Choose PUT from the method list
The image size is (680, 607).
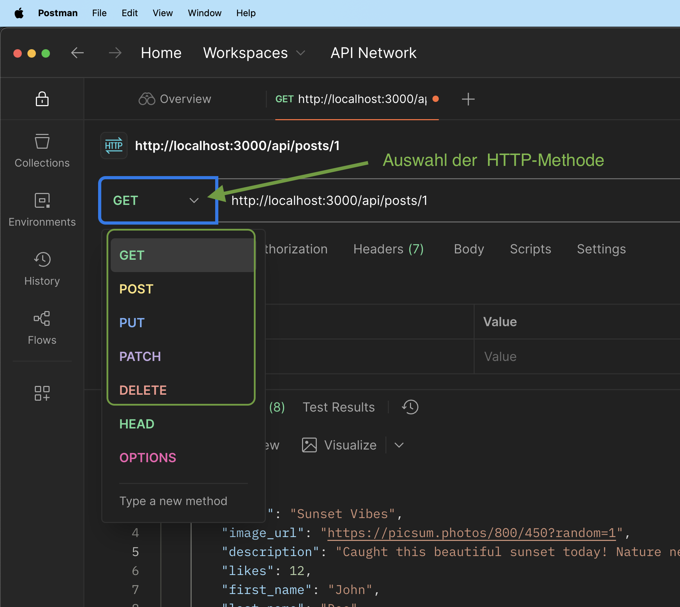click(x=182, y=323)
